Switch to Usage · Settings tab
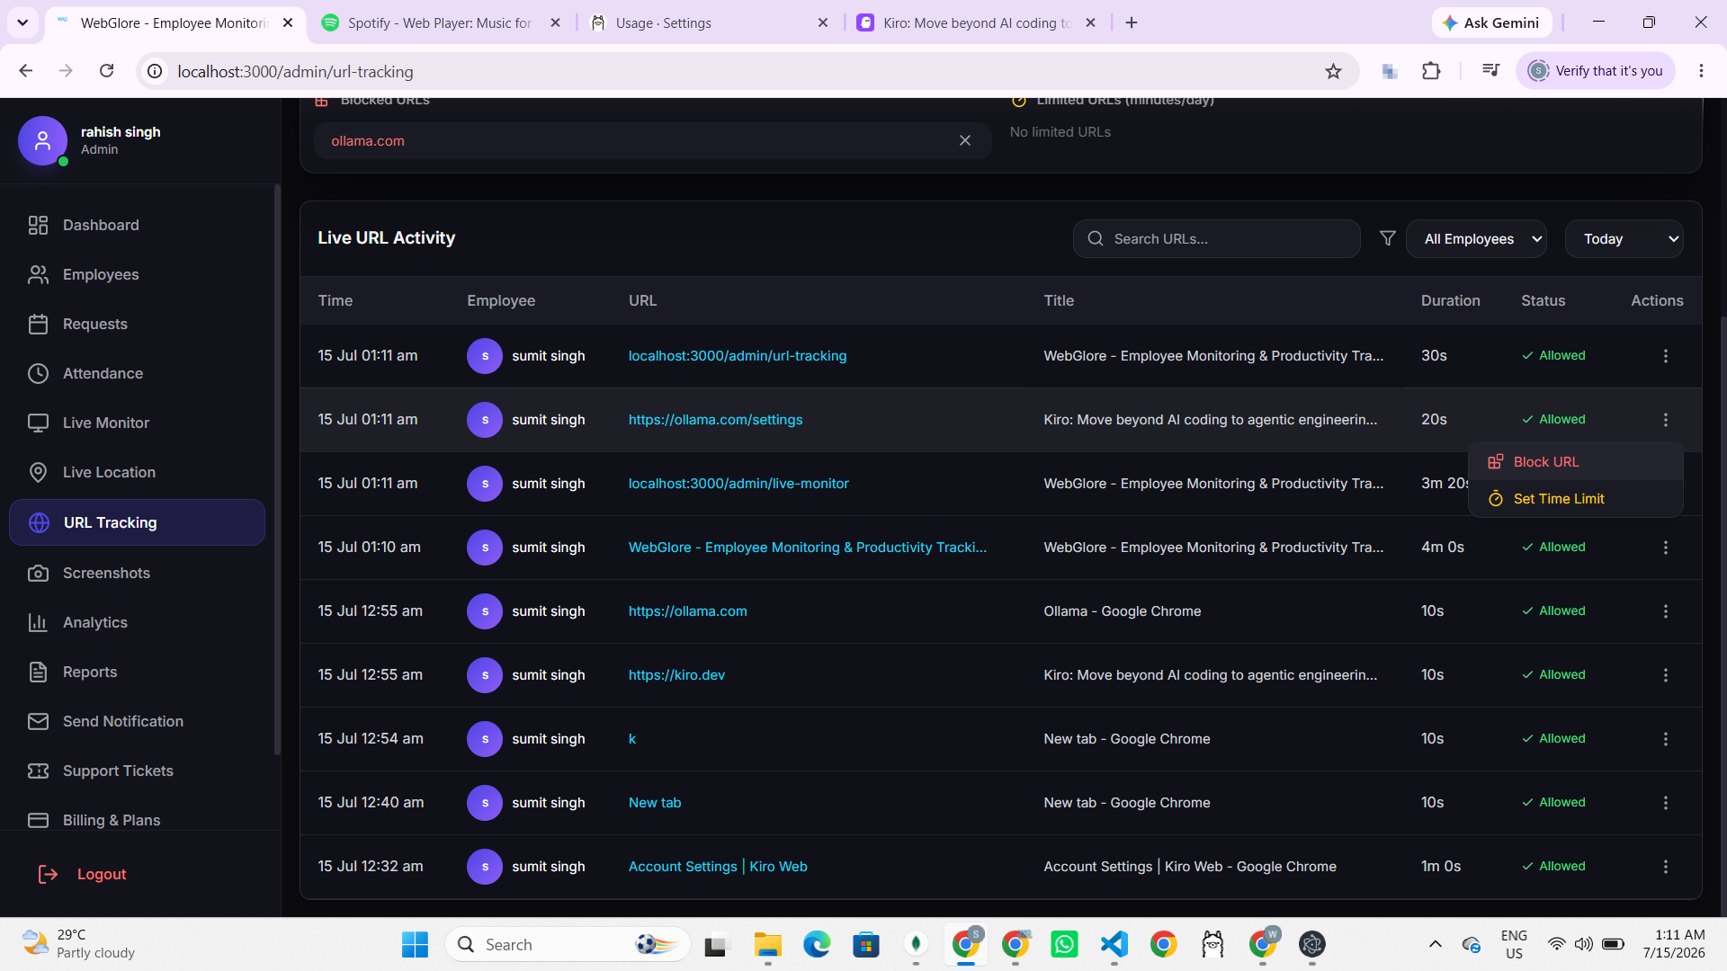Image resolution: width=1727 pixels, height=971 pixels. pyautogui.click(x=707, y=22)
